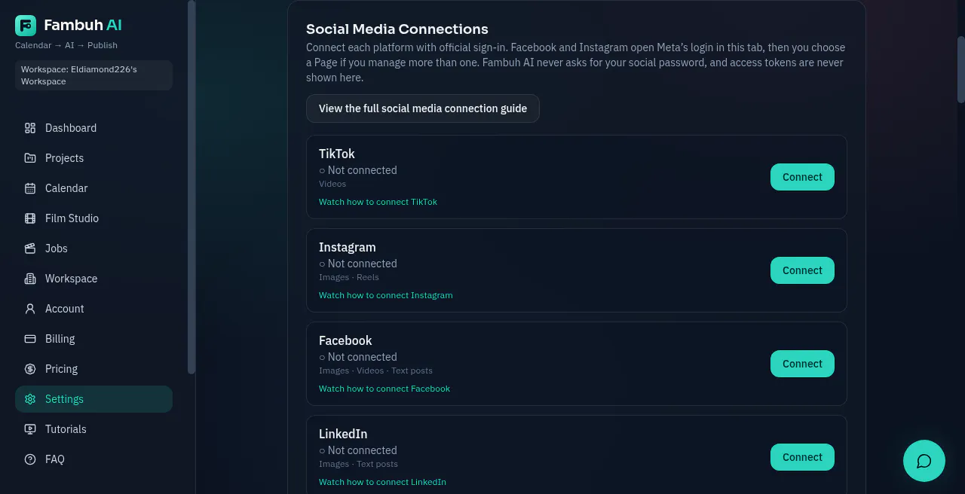Click Not connected status under Instagram
The image size is (965, 494).
tap(358, 264)
